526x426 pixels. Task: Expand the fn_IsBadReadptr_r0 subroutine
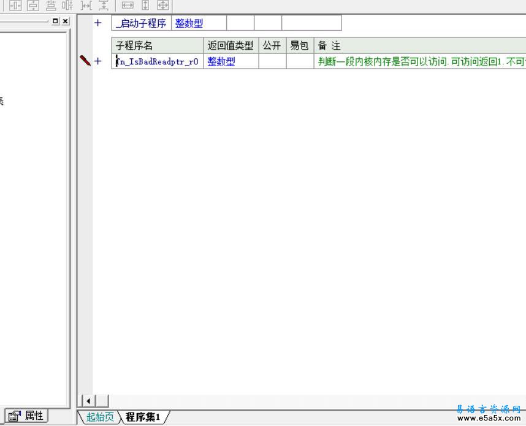click(97, 61)
